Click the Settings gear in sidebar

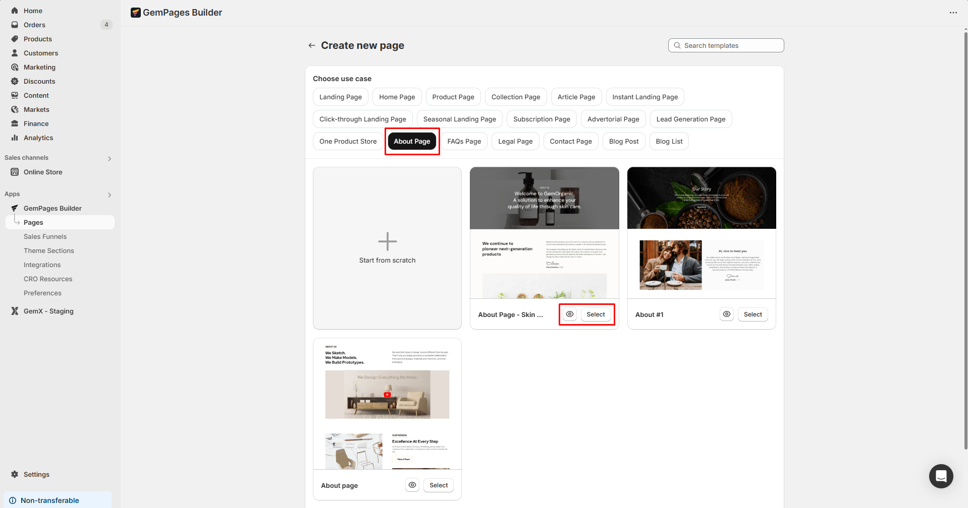tap(15, 474)
